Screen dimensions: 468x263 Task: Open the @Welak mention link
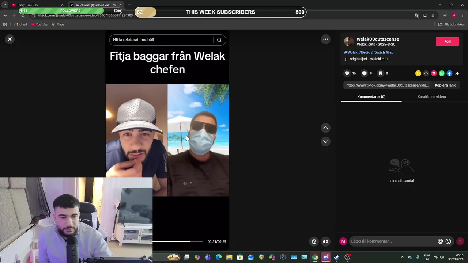tap(351, 52)
